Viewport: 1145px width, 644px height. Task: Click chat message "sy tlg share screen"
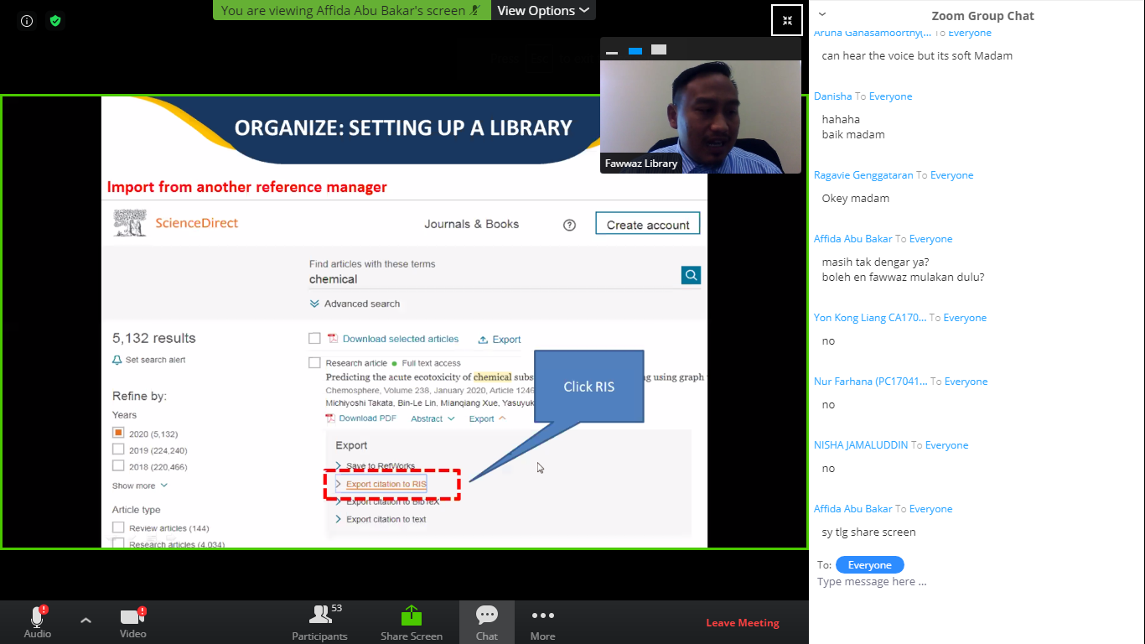point(869,532)
